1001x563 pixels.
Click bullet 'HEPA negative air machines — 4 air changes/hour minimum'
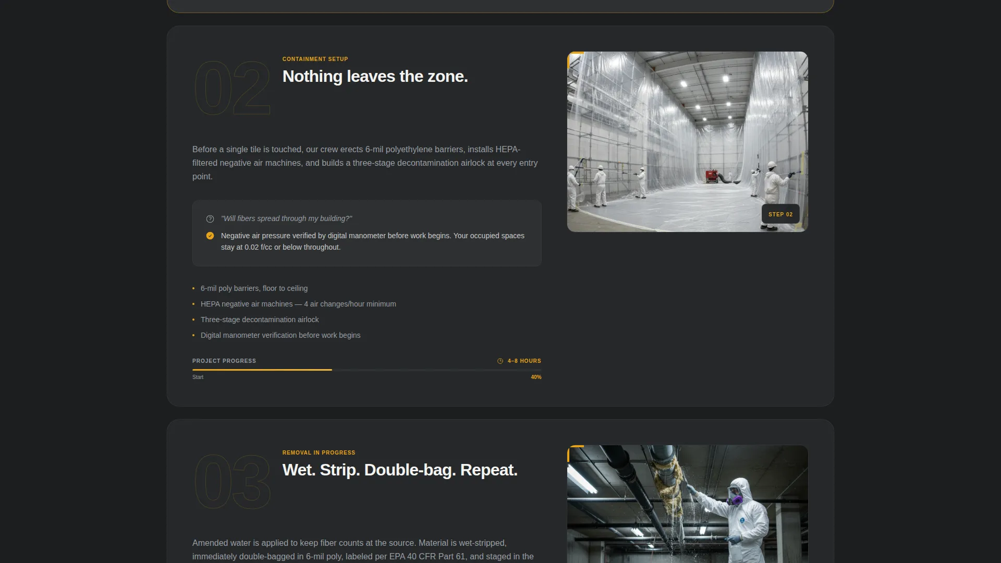pos(298,304)
